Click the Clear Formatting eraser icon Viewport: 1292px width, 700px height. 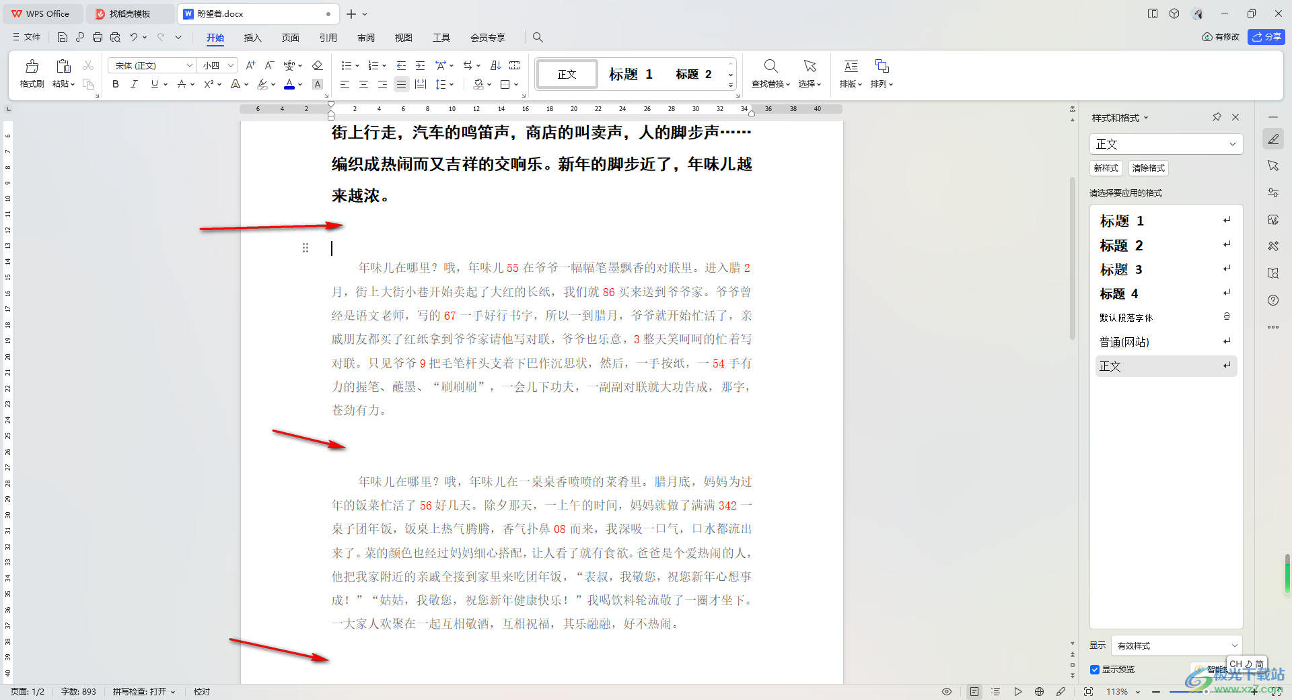pos(318,65)
